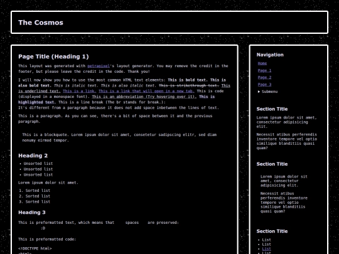This screenshot has width=339, height=254.
Task: Click the first Section Title in sidebar
Action: 272,109
